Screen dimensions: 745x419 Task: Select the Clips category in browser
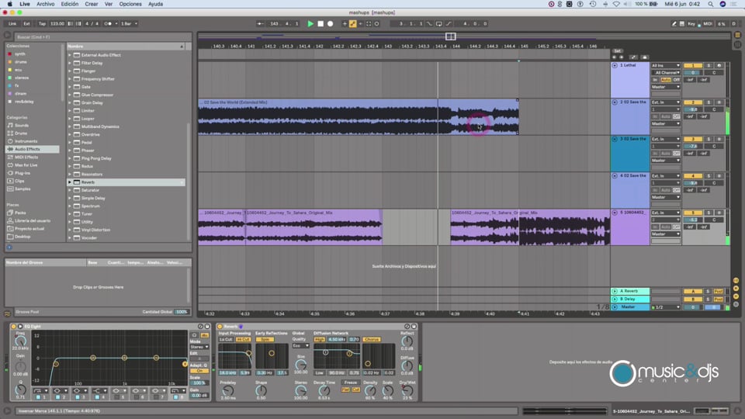pos(19,181)
